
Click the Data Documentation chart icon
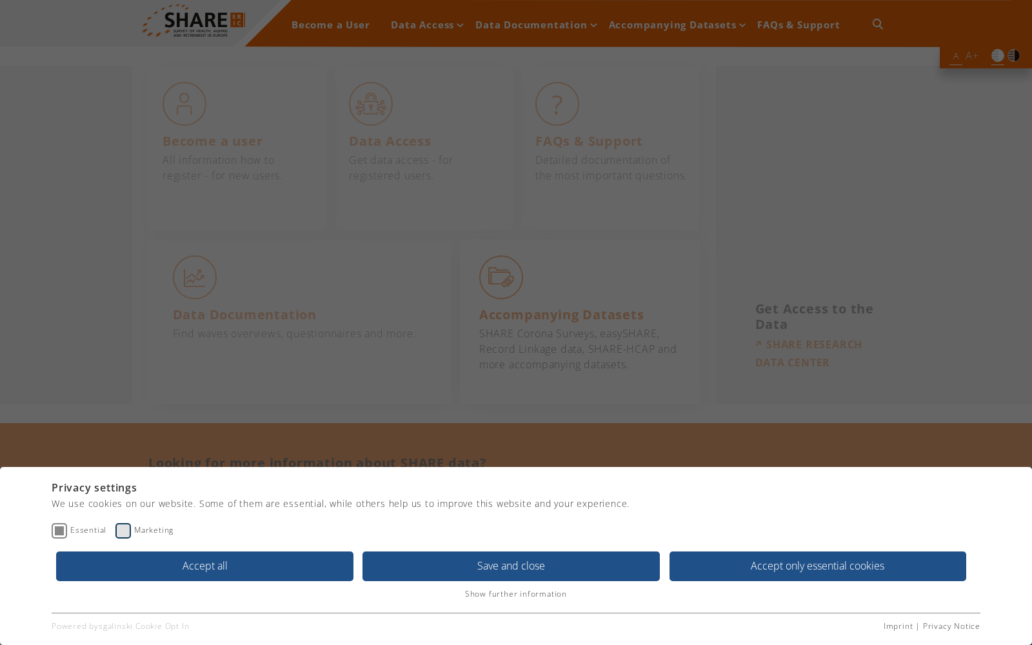[x=195, y=277]
